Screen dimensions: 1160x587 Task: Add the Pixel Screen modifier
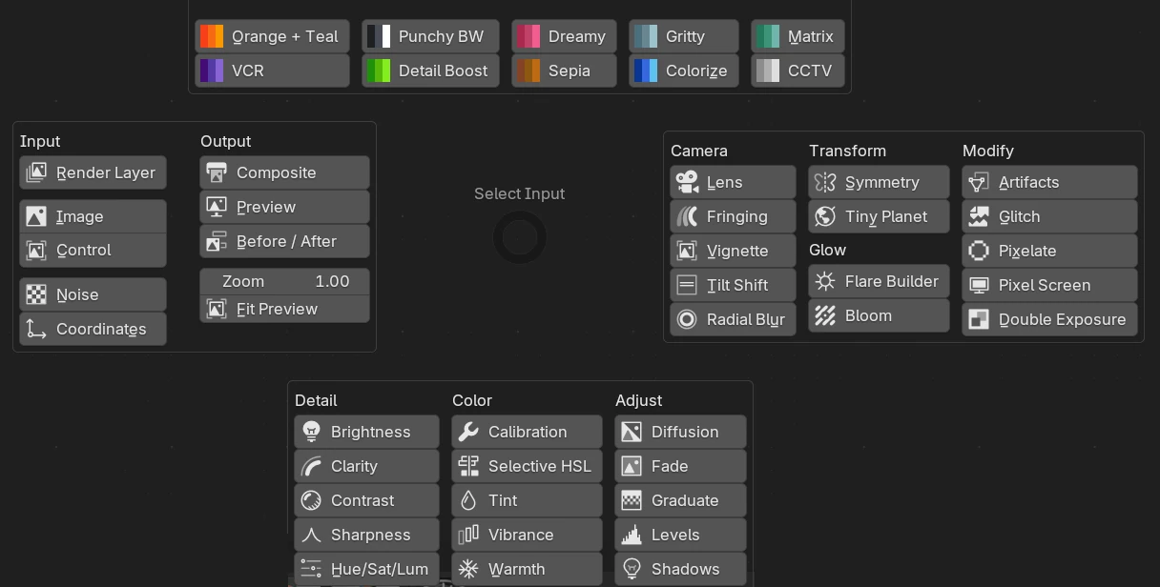point(1049,285)
